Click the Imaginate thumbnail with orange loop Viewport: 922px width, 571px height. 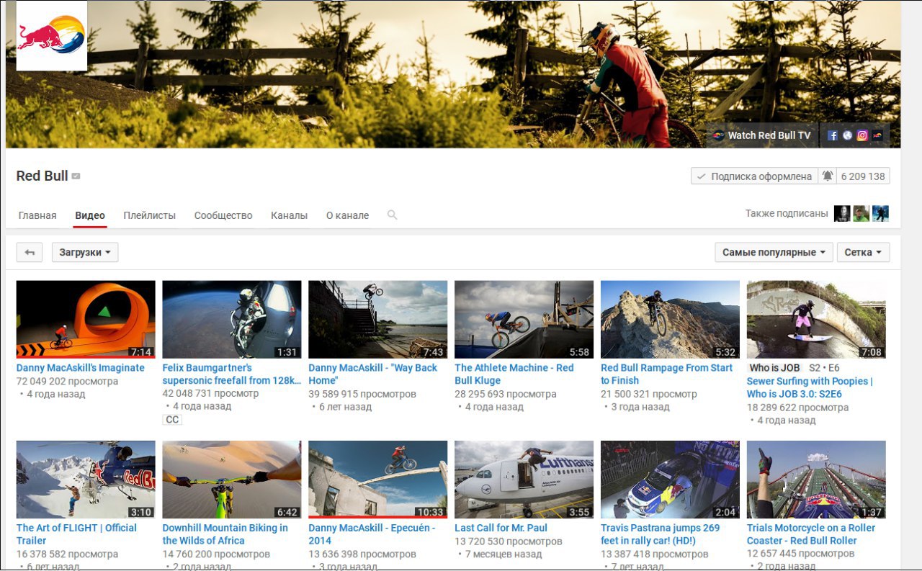tap(86, 320)
